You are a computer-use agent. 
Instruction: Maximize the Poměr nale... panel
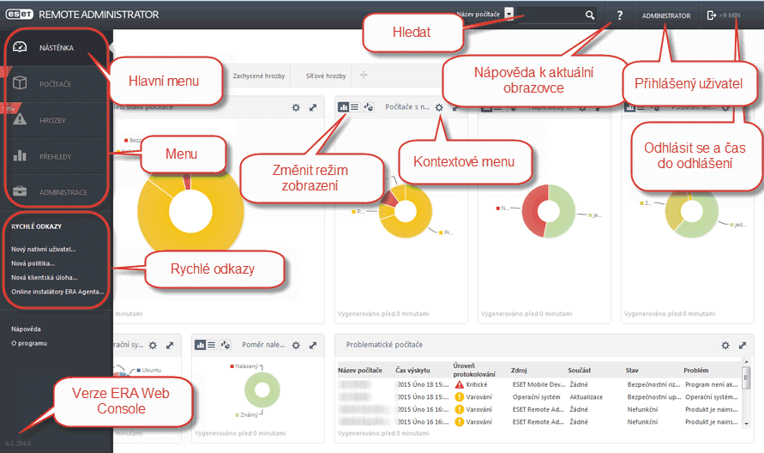[x=313, y=345]
